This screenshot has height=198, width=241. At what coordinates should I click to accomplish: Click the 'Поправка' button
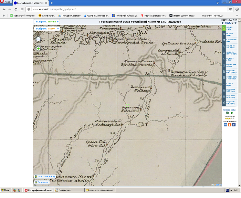coord(42,182)
